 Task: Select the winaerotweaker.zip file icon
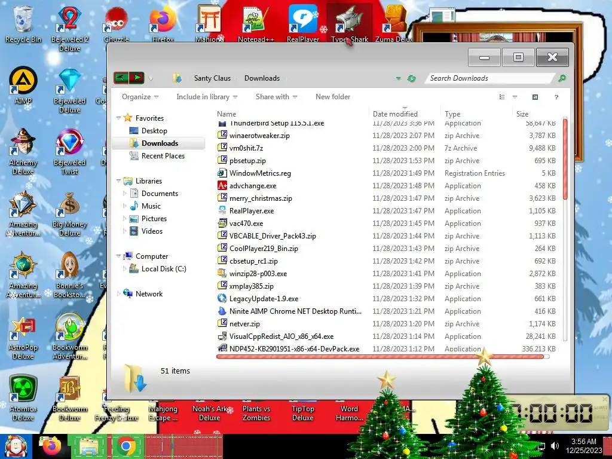(222, 135)
